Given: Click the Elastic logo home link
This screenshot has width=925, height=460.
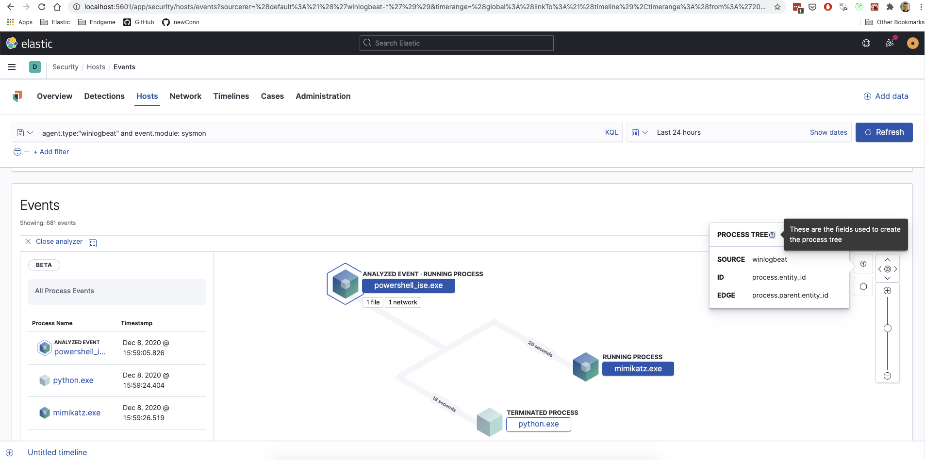Looking at the screenshot, I should pyautogui.click(x=29, y=44).
